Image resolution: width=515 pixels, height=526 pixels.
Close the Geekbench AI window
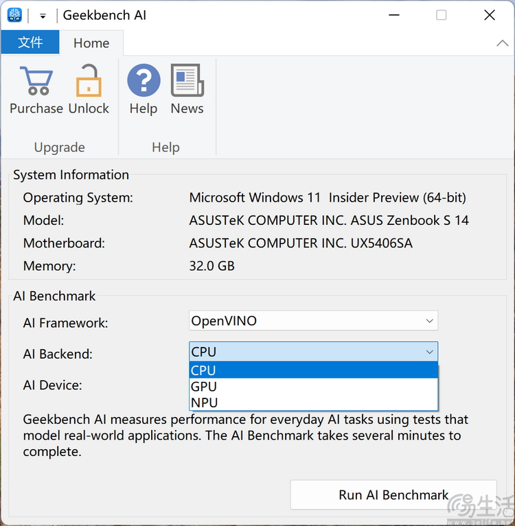pos(490,15)
